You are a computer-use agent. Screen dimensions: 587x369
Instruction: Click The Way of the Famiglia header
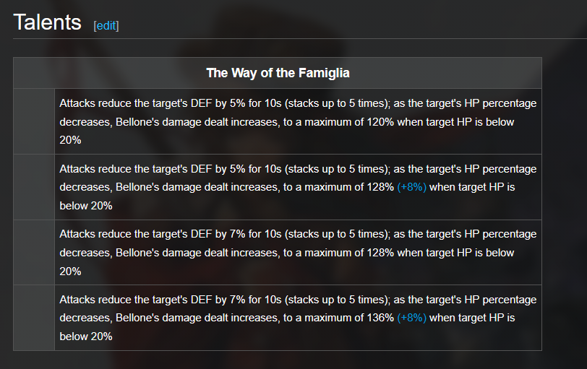278,73
